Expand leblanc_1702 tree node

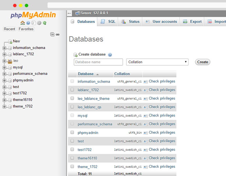[x=4, y=54]
